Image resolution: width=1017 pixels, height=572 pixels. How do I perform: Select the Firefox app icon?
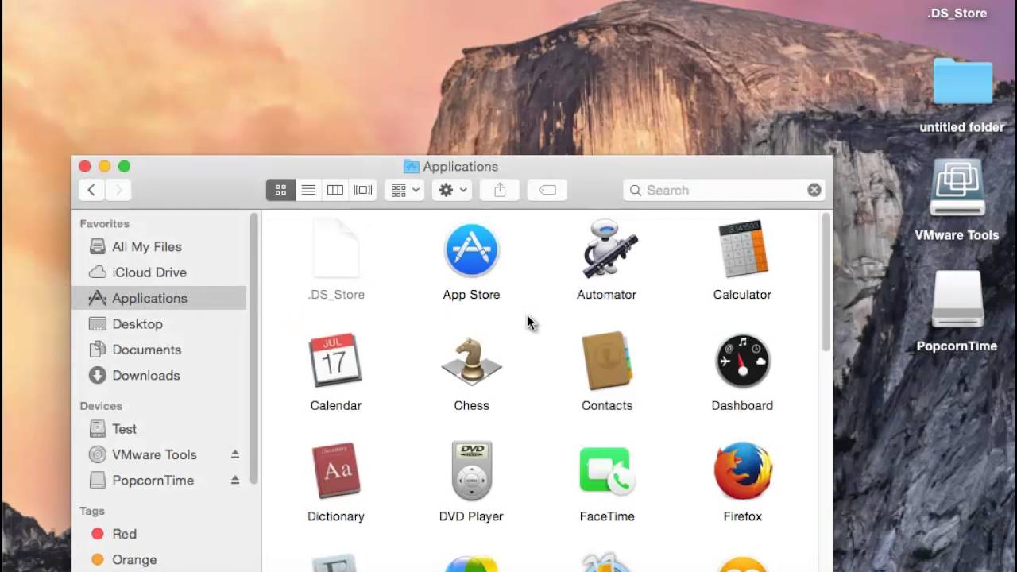[x=742, y=471]
